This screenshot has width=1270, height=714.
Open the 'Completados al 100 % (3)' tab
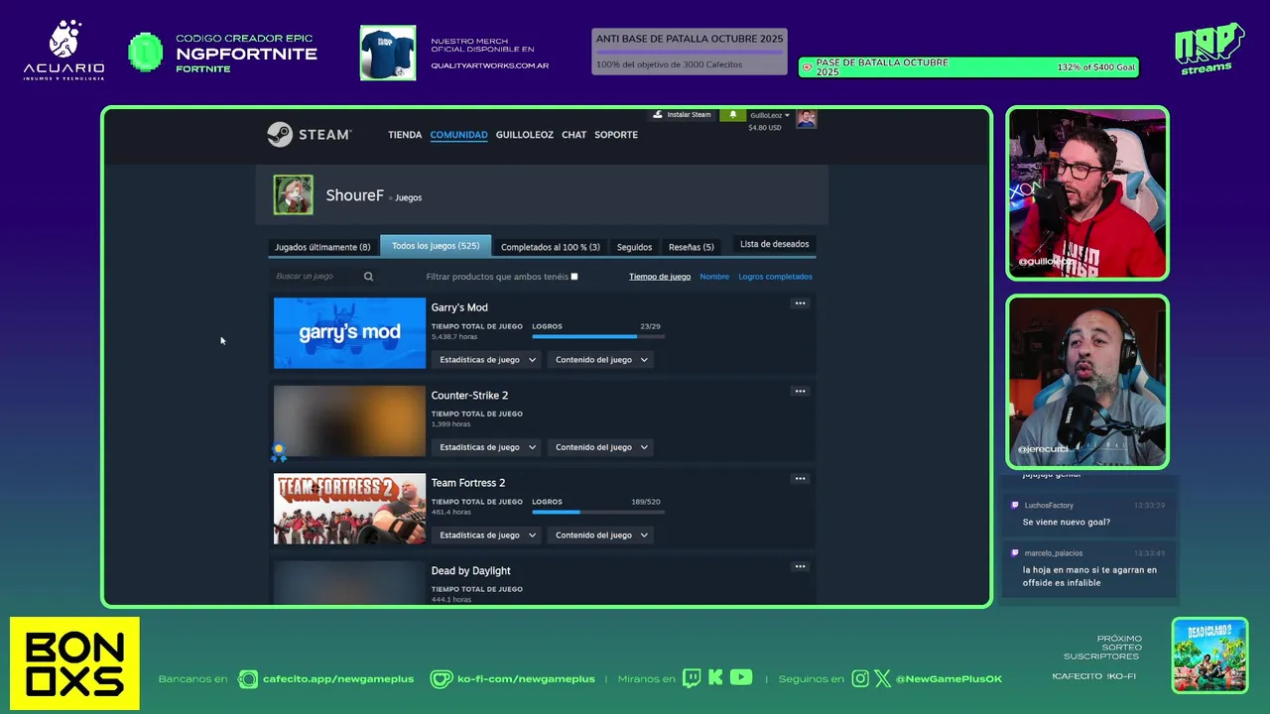pyautogui.click(x=551, y=247)
